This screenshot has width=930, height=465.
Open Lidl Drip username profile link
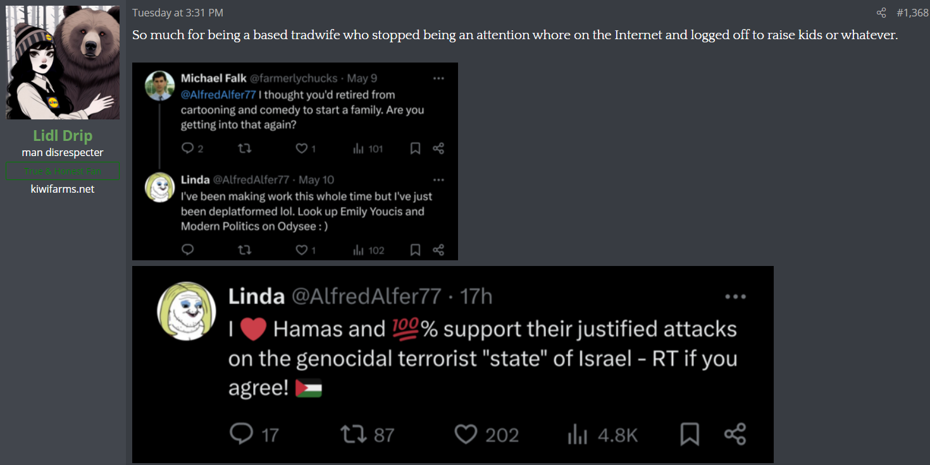tap(63, 136)
